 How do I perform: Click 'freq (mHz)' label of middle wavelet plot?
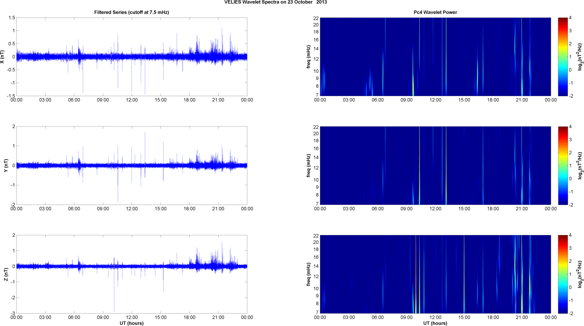click(x=308, y=165)
